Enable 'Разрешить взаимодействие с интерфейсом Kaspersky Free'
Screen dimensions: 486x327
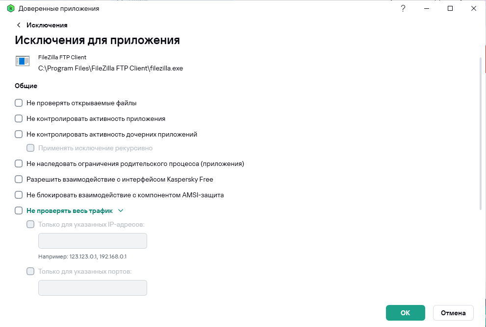coord(19,179)
